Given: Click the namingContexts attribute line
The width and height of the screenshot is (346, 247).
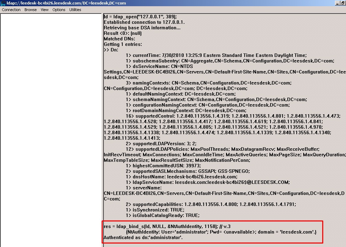Looking at the screenshot, I should click(x=208, y=83).
